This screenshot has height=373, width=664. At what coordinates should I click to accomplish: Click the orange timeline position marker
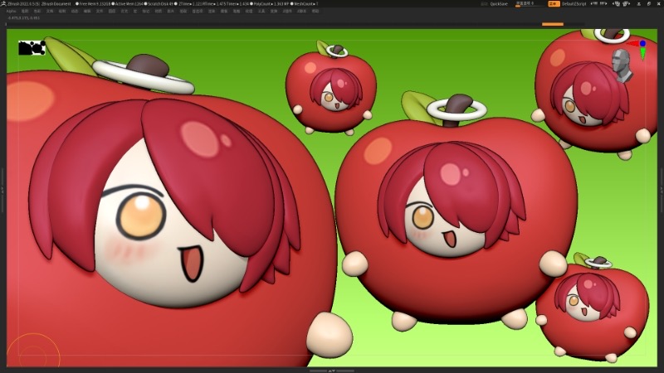pos(553,24)
